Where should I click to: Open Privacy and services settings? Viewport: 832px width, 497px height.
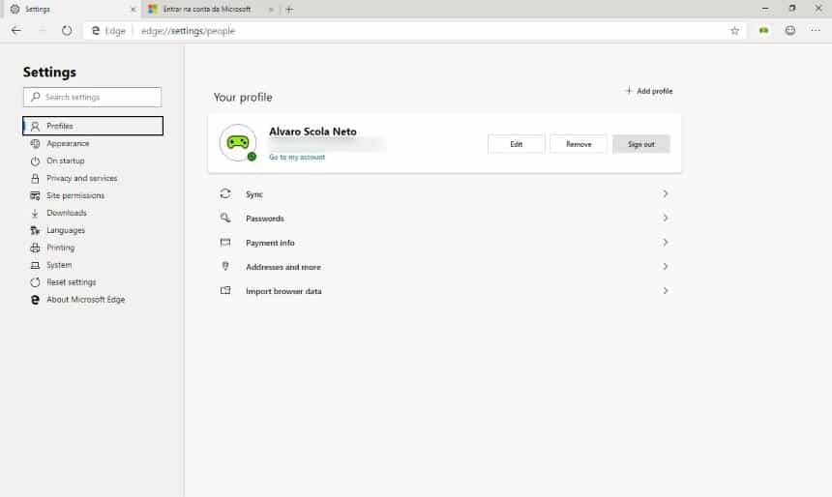(81, 178)
